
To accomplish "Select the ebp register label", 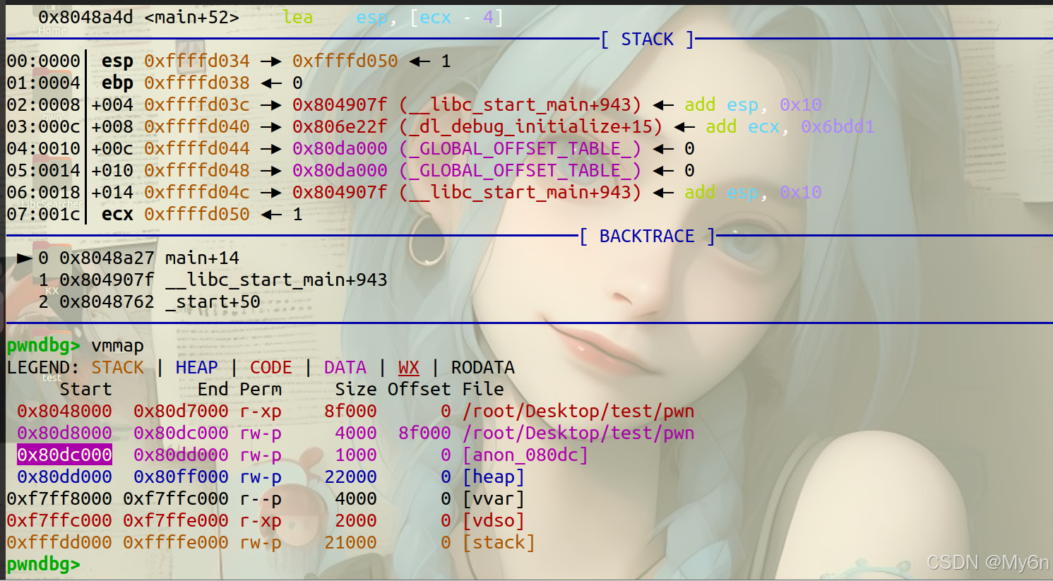I will coord(117,83).
